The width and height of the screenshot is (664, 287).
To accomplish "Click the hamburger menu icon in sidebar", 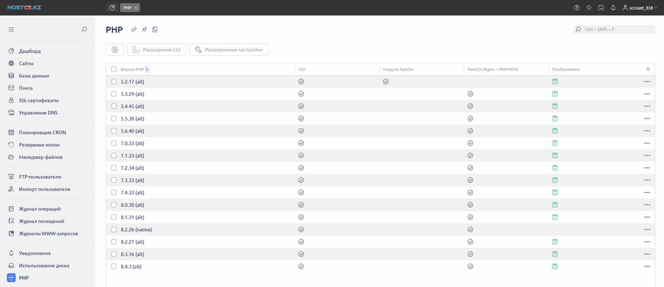I will [11, 29].
